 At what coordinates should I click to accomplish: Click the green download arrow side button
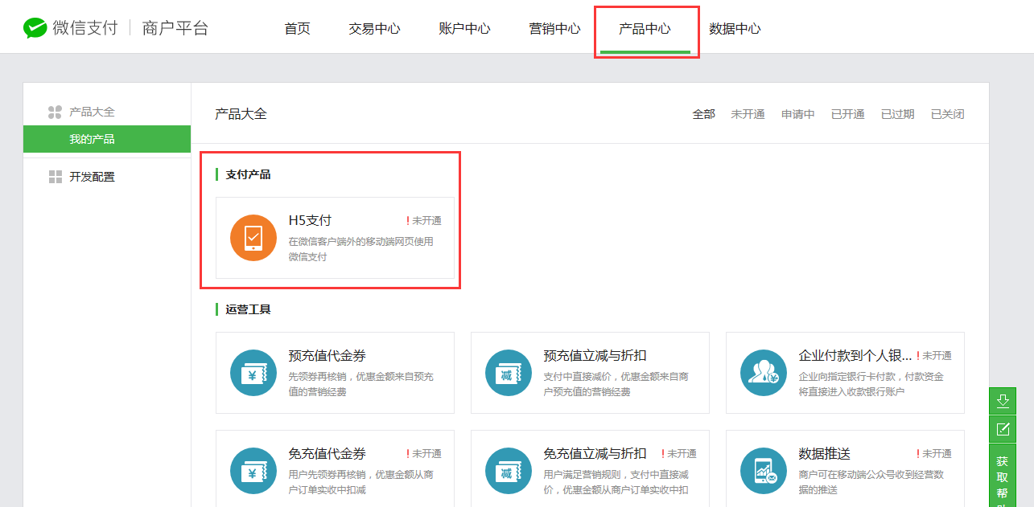pyautogui.click(x=1003, y=400)
